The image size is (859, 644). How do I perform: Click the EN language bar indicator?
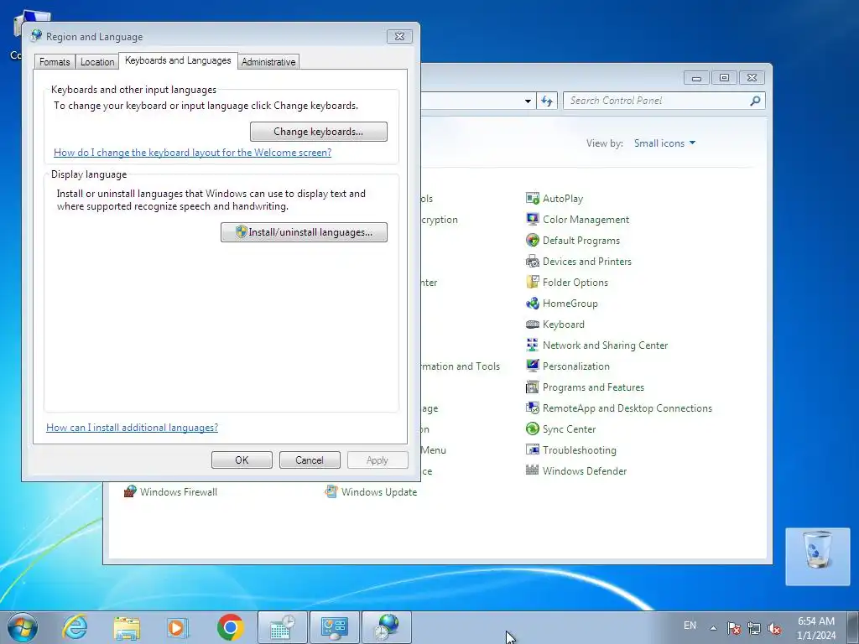(x=690, y=626)
